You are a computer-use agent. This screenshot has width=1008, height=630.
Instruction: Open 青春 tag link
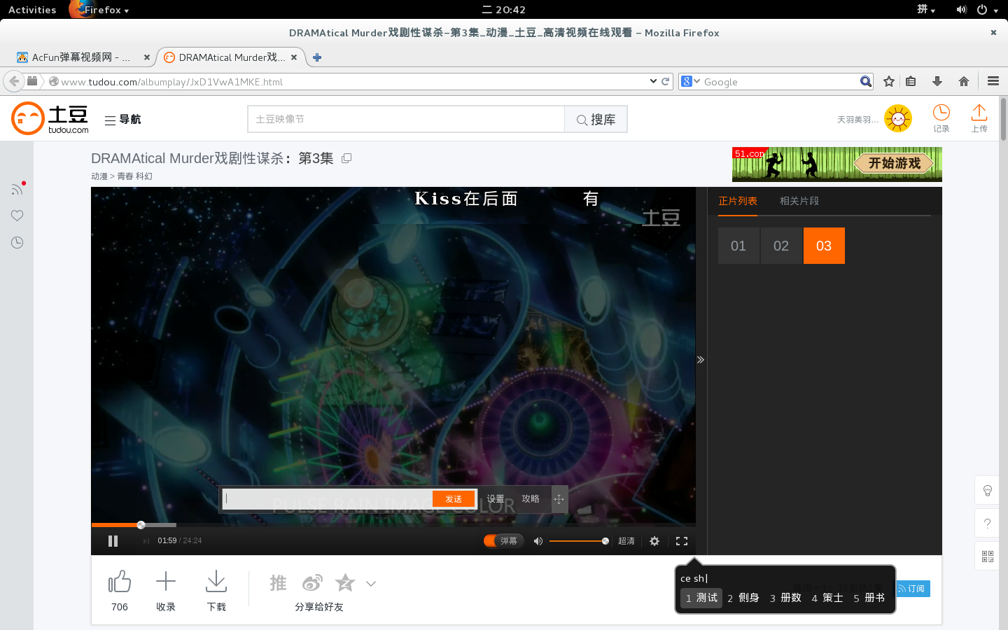click(x=125, y=176)
